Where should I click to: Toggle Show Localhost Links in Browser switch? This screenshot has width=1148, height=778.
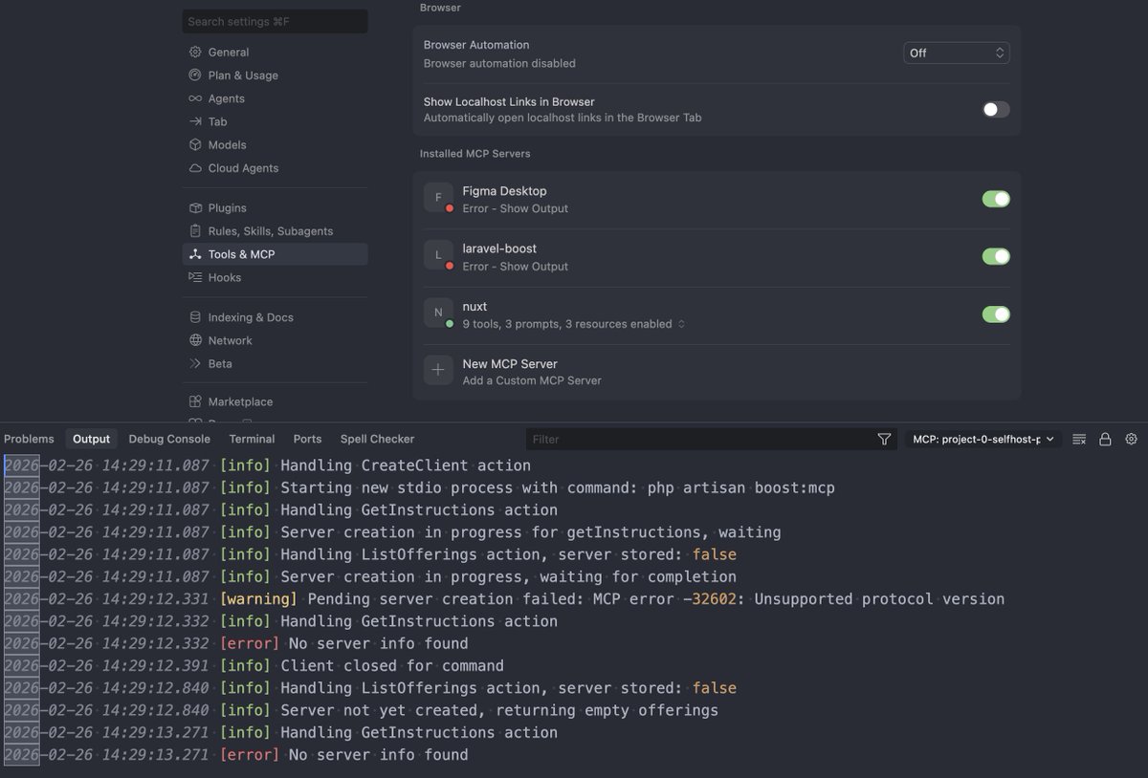(996, 110)
